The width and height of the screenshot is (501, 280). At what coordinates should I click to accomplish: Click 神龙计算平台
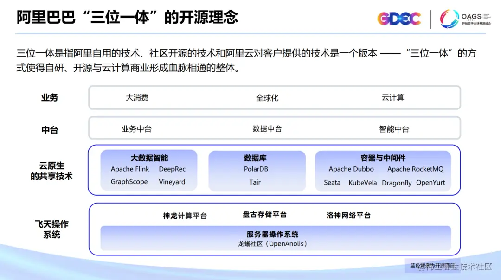(185, 216)
